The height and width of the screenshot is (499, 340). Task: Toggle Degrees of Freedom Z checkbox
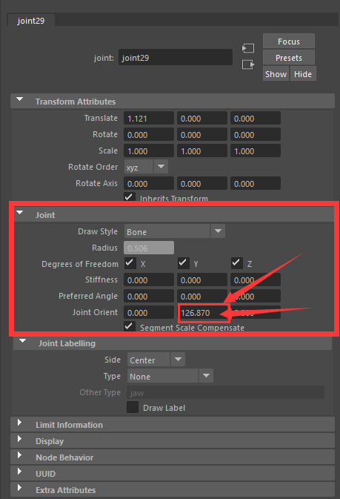tap(237, 263)
